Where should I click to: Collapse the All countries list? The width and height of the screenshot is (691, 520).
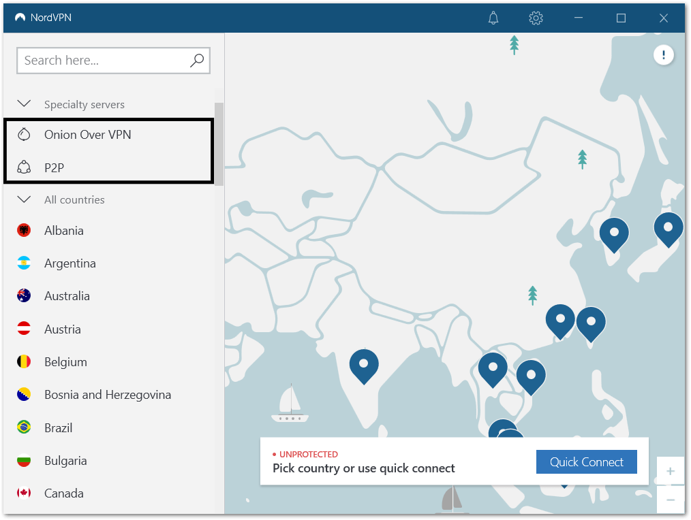[x=24, y=199]
